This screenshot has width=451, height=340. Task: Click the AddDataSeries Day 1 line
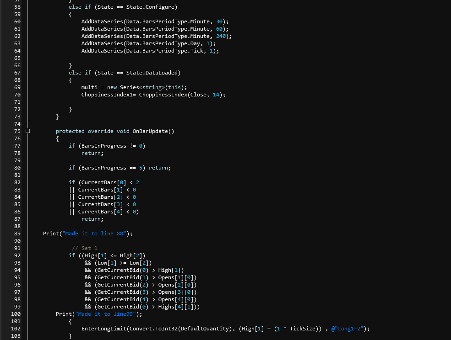click(148, 43)
